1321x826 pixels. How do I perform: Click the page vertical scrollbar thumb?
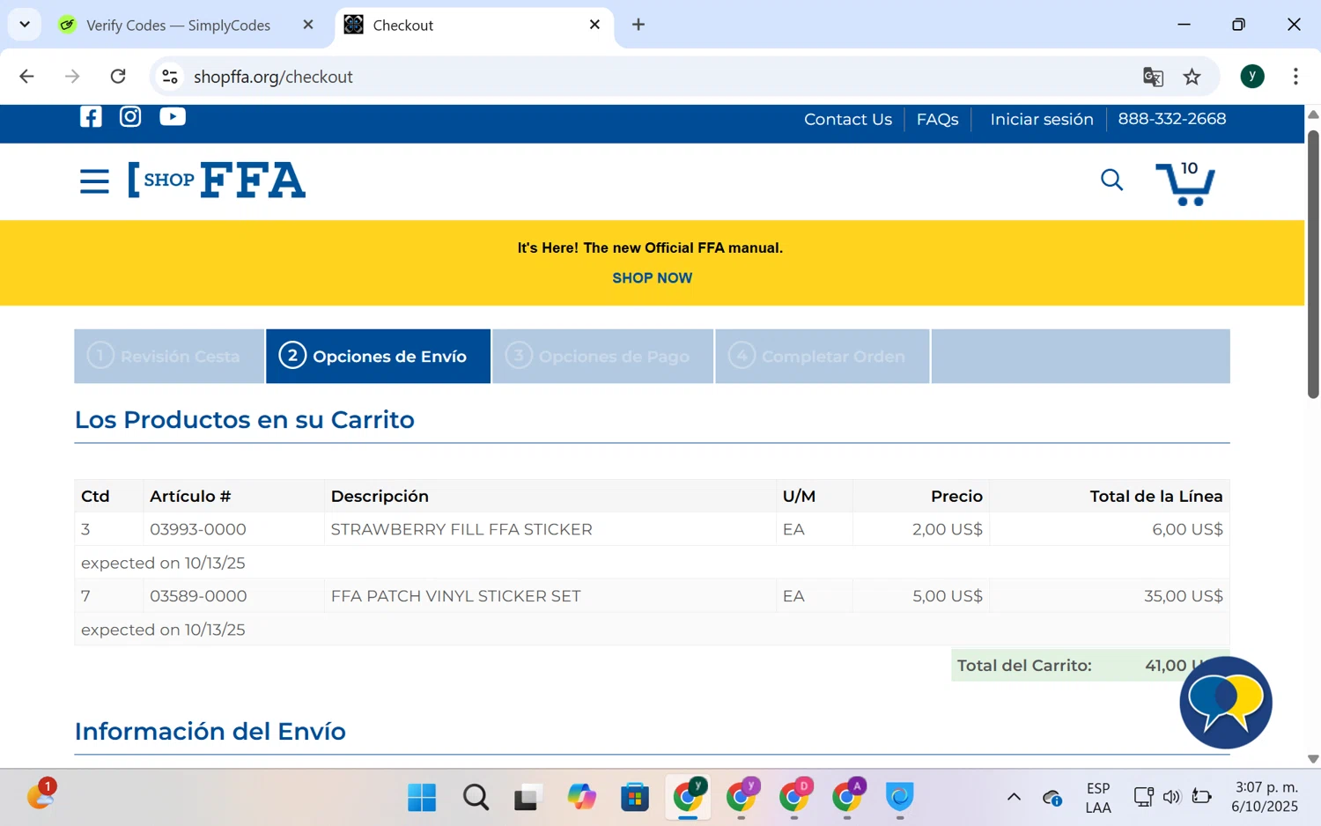coord(1313,264)
